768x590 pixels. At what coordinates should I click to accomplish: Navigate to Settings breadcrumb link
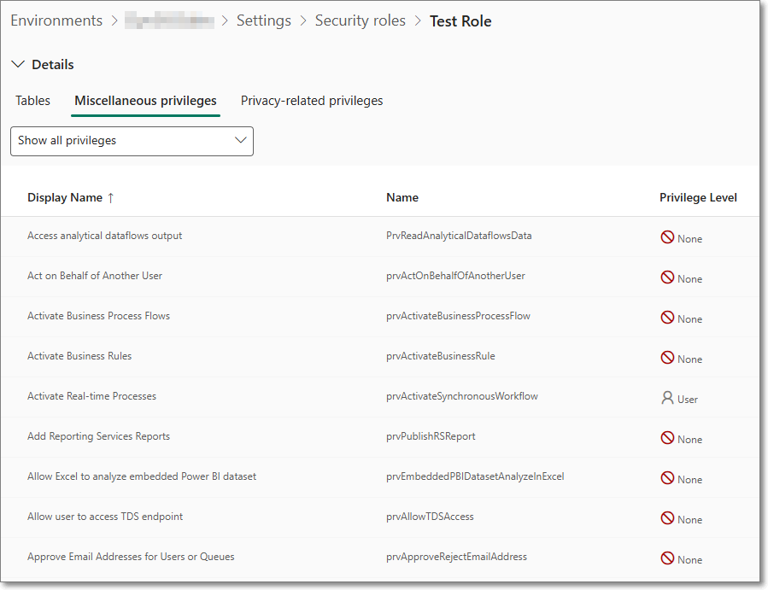[x=263, y=21]
